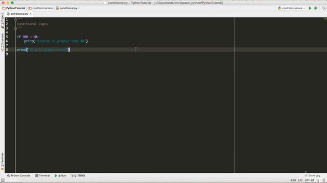Open the Project tool window
This screenshot has width=327, height=183.
[2, 21]
